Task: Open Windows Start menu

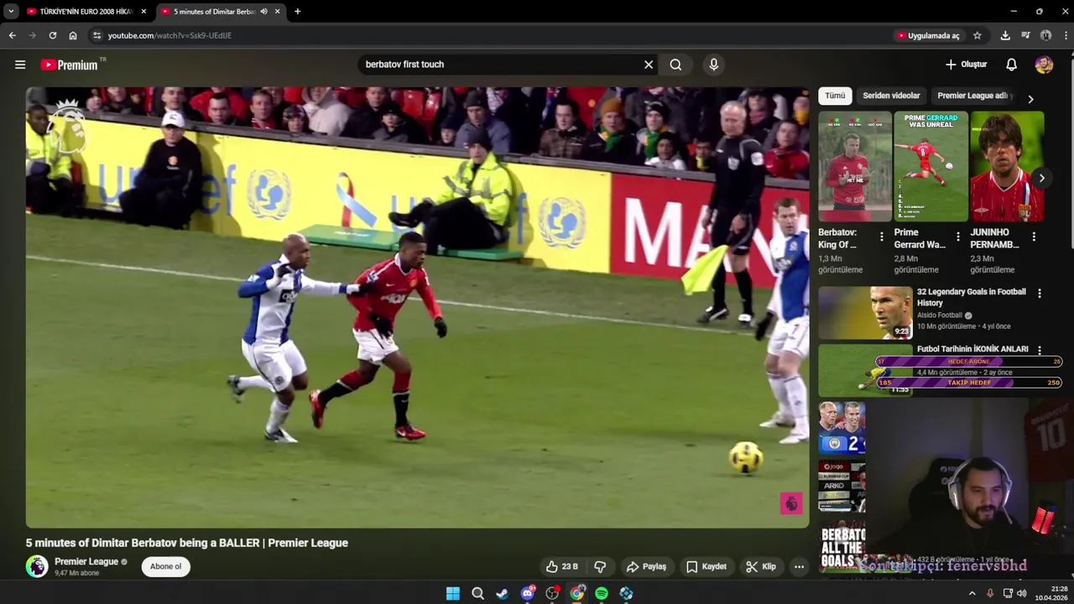Action: point(453,593)
